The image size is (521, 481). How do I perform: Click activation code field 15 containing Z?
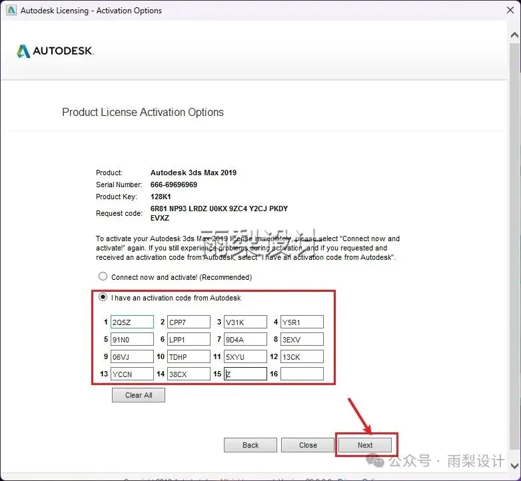(245, 374)
